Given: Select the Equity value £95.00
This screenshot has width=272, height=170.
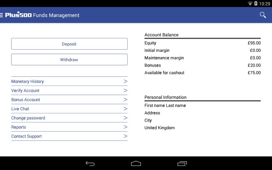Looking at the screenshot, I should coord(254,43).
